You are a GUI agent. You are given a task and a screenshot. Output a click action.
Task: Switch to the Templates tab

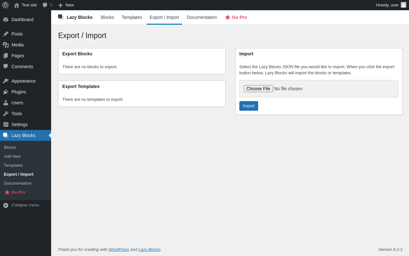(132, 17)
